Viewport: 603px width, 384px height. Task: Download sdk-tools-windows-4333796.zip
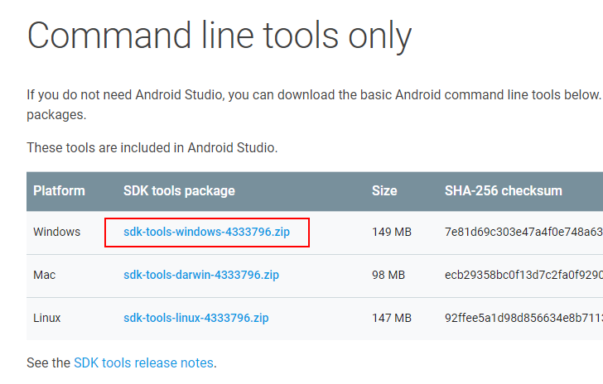point(206,232)
